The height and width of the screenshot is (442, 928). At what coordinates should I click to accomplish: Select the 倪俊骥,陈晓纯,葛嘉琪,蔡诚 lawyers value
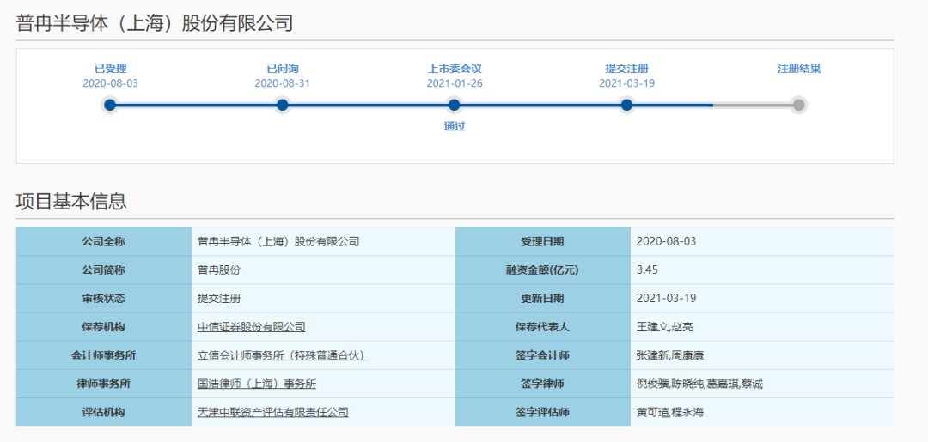tap(699, 384)
